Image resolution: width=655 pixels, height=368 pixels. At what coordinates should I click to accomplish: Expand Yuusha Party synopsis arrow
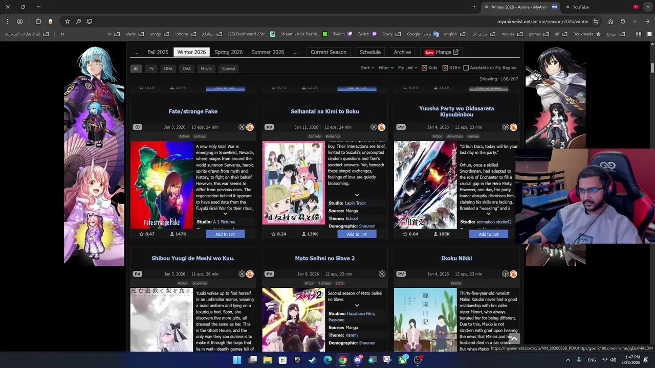(x=488, y=214)
